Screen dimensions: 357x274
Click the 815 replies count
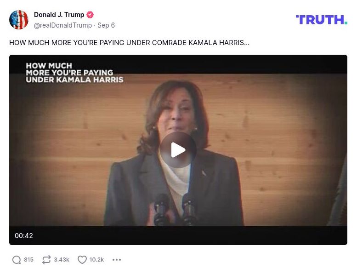(x=28, y=260)
